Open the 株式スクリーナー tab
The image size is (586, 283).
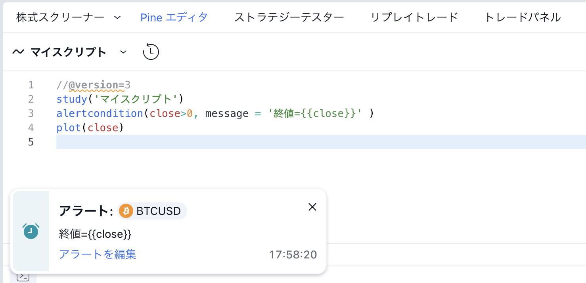coord(60,17)
